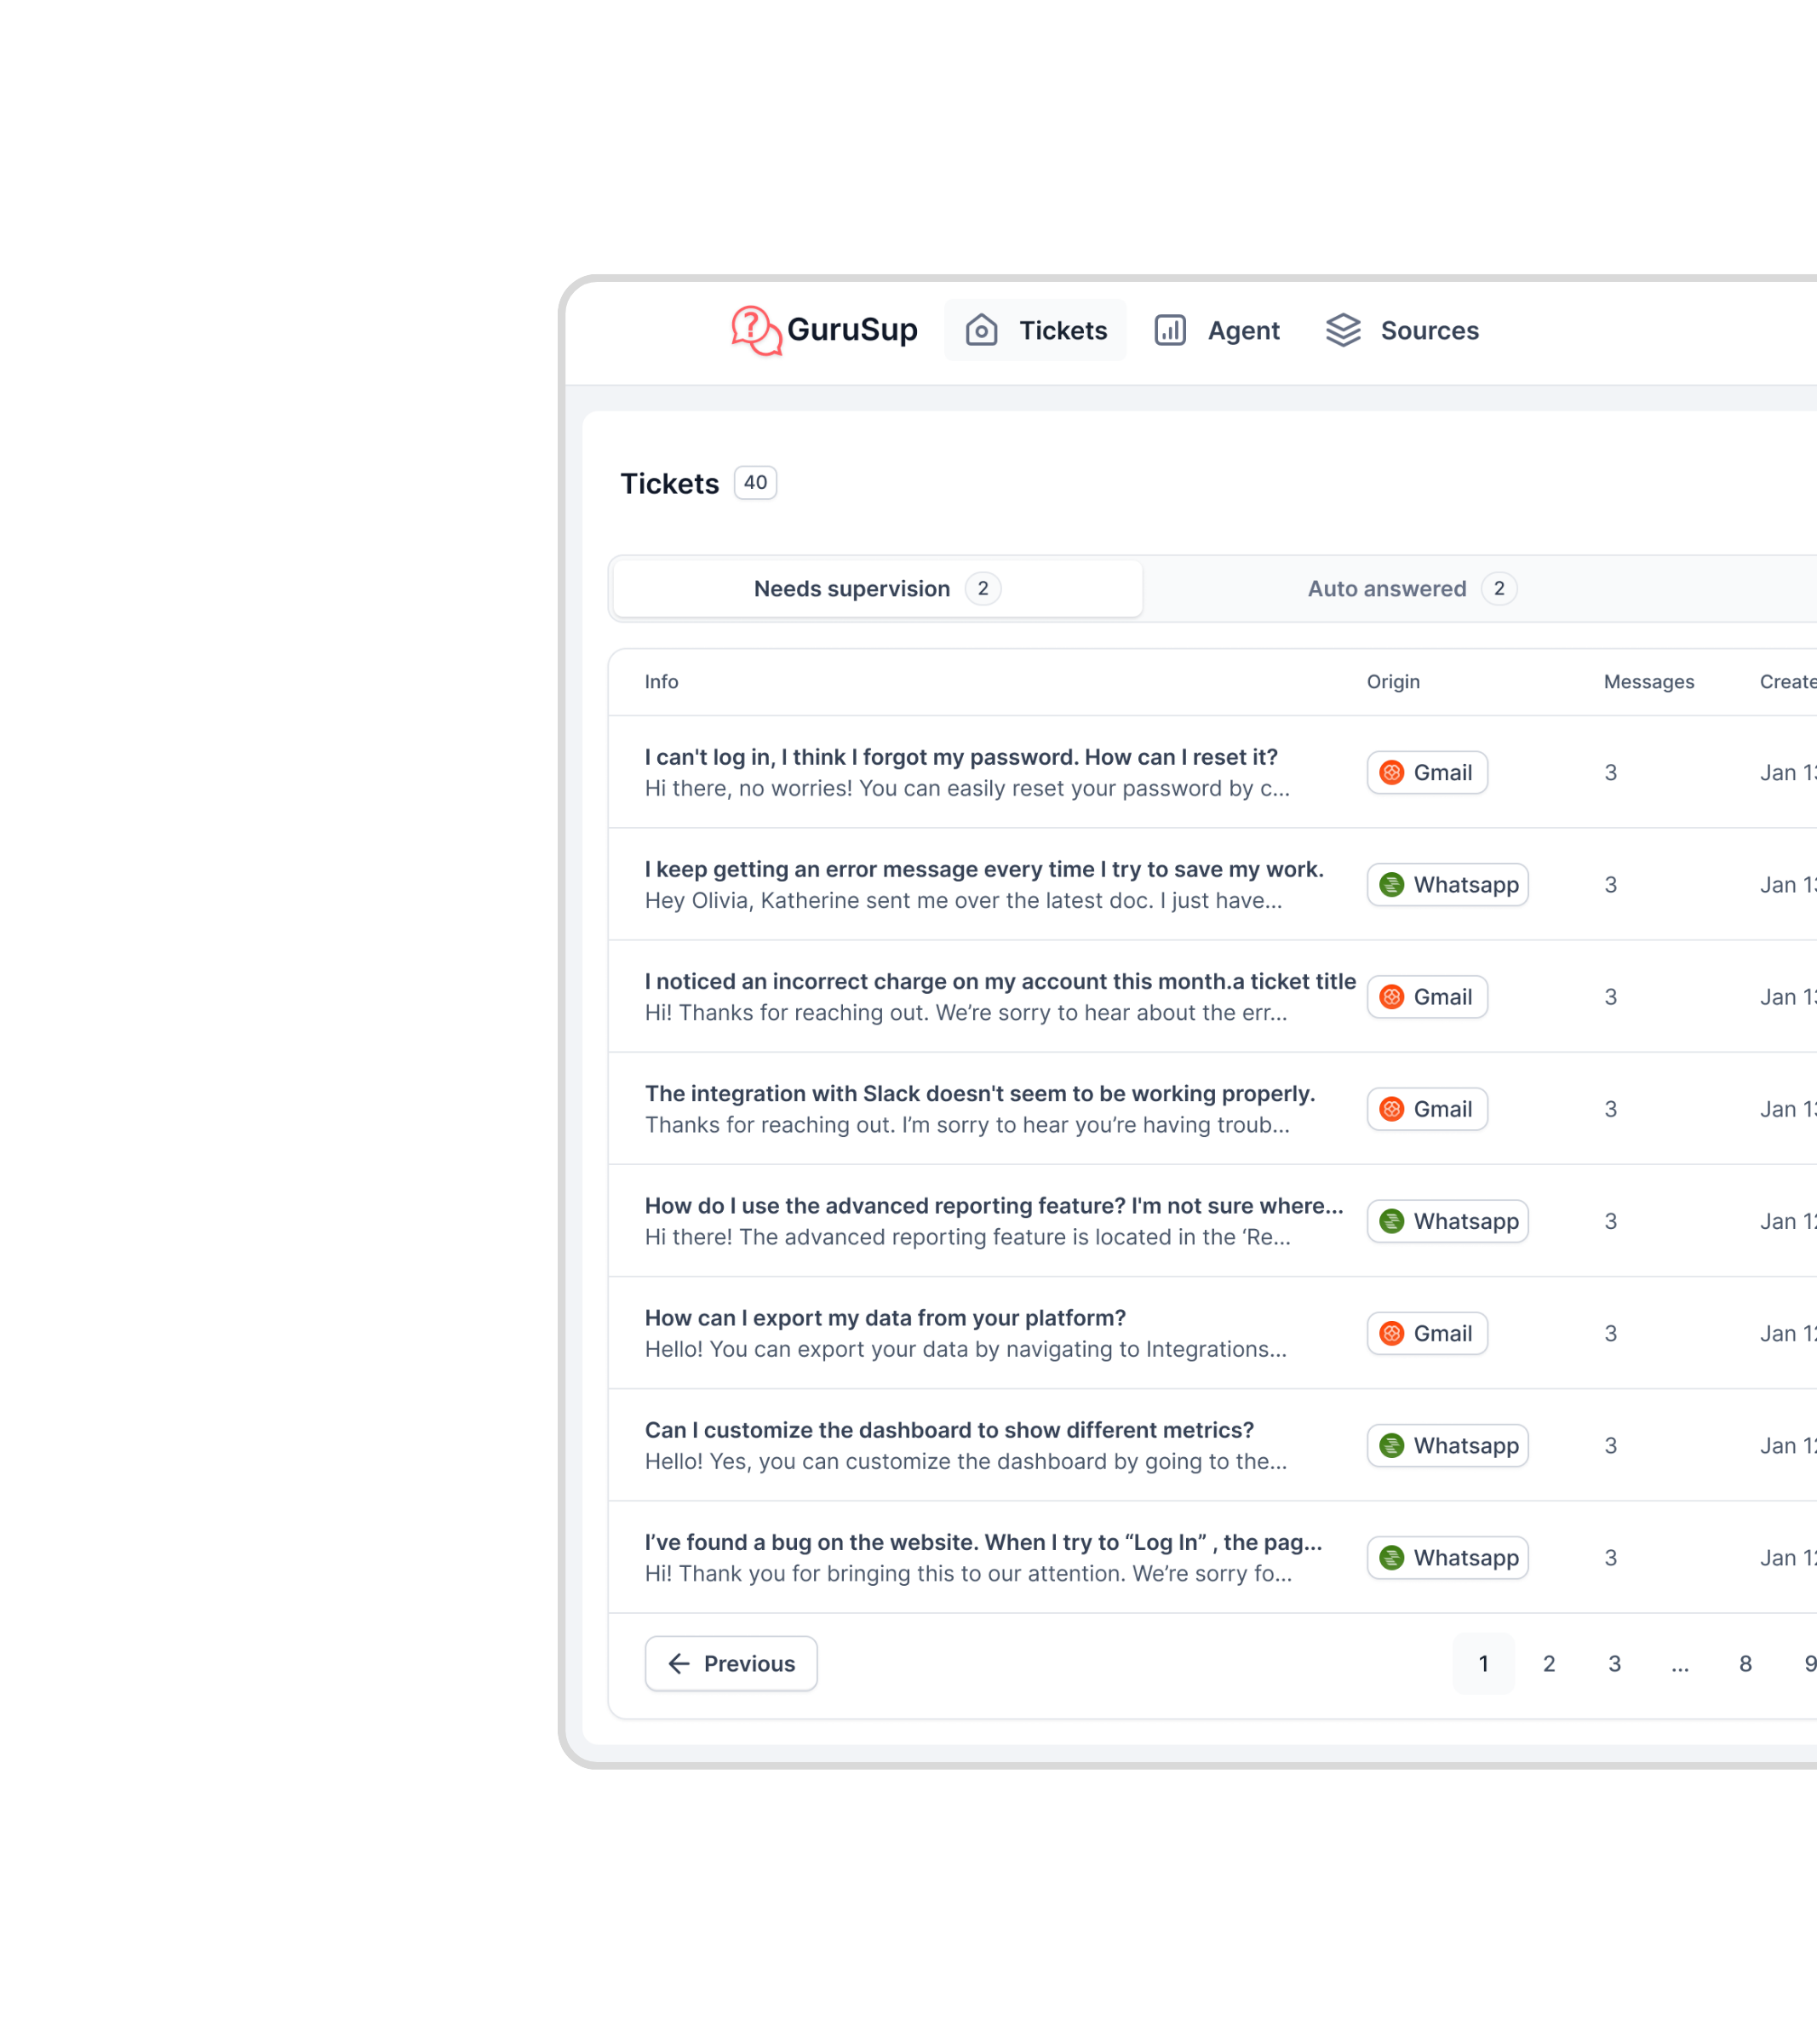Image resolution: width=1817 pixels, height=2044 pixels.
Task: Click the Previous pagination button
Action: [x=731, y=1663]
